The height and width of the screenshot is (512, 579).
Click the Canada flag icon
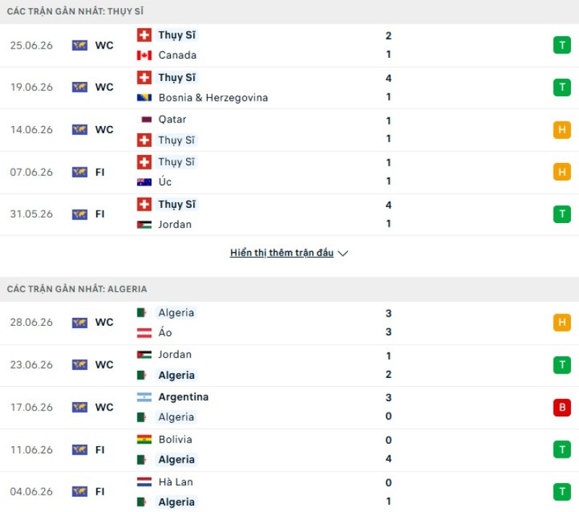144,56
